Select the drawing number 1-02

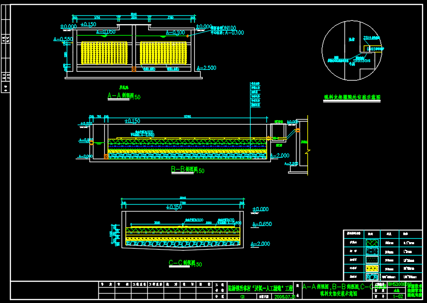(398, 296)
